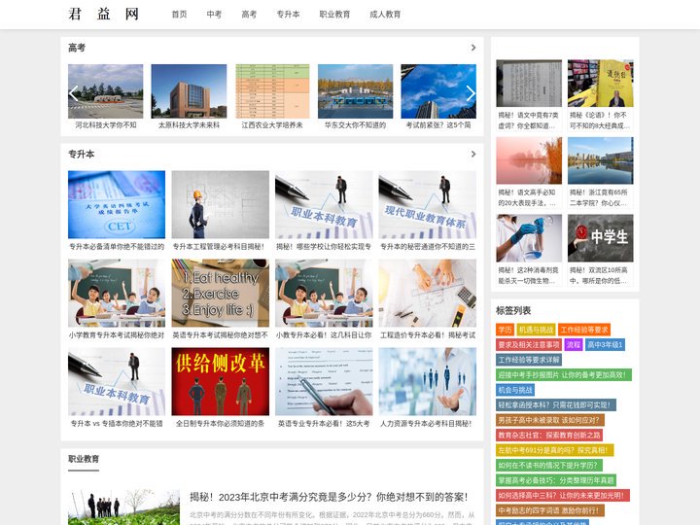Click the 高中3年级1 tag

pos(605,344)
